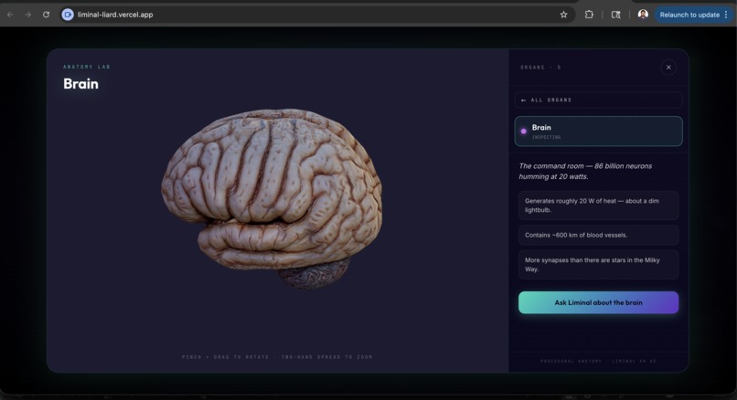The image size is (737, 400).
Task: Click the 3D brain model
Action: [272, 198]
